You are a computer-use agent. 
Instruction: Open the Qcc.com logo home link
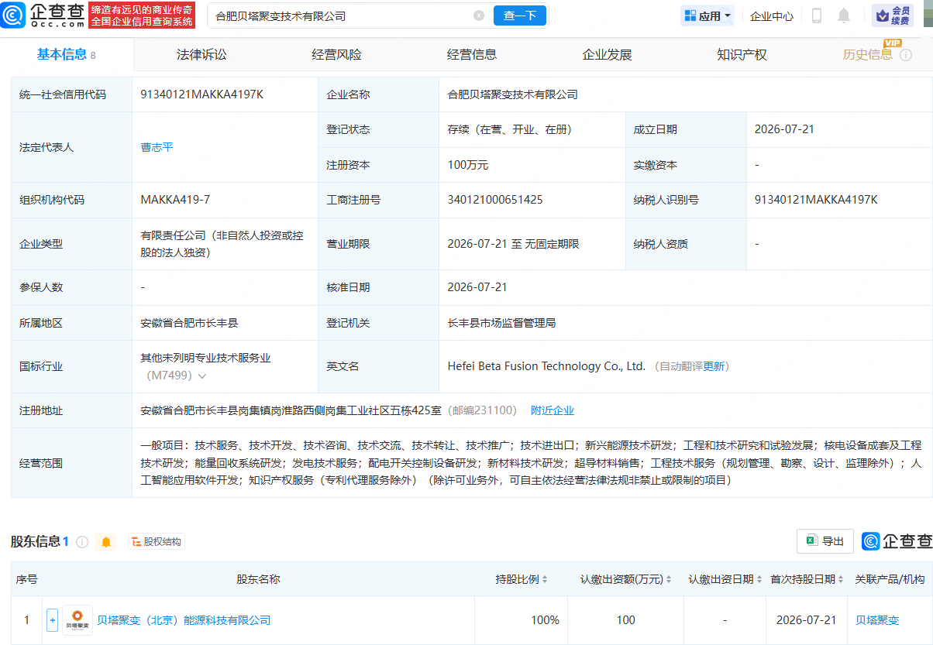(43, 15)
